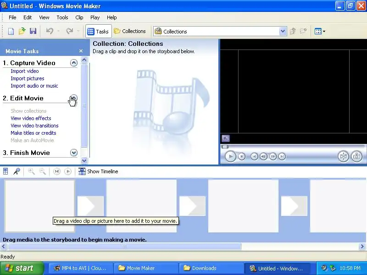
Task: Open the Clip menu
Action: point(79,17)
